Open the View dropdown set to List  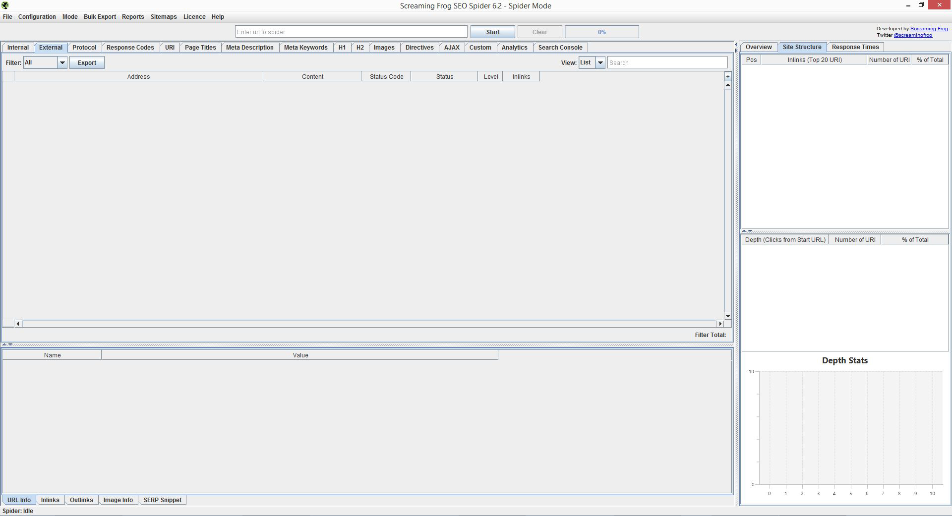592,62
